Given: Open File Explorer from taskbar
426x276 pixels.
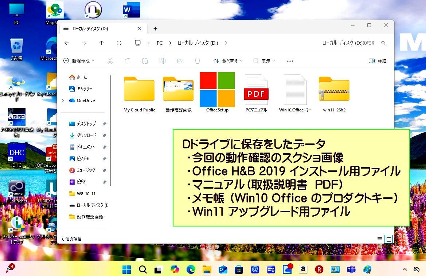Looking at the screenshot, I should [207, 269].
